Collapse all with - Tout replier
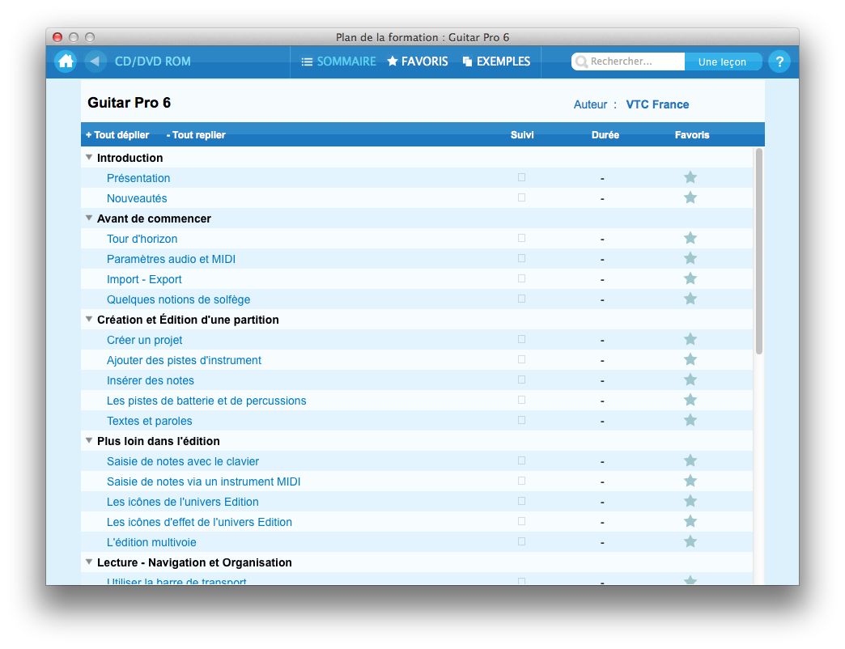This screenshot has height=649, width=845. [x=196, y=135]
